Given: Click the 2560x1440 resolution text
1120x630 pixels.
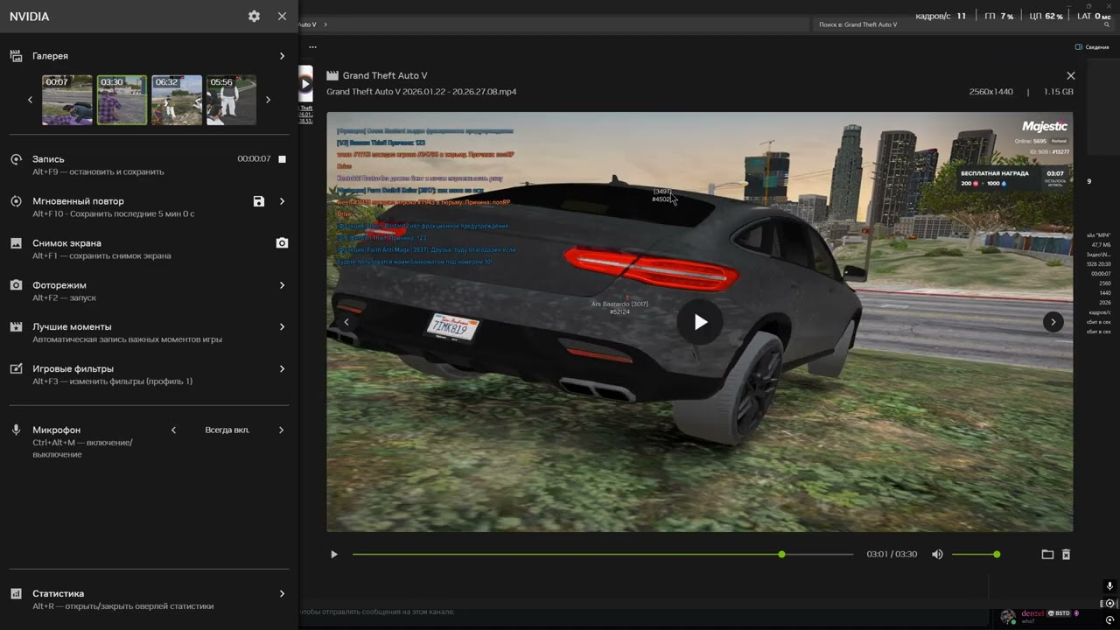Looking at the screenshot, I should (x=990, y=92).
